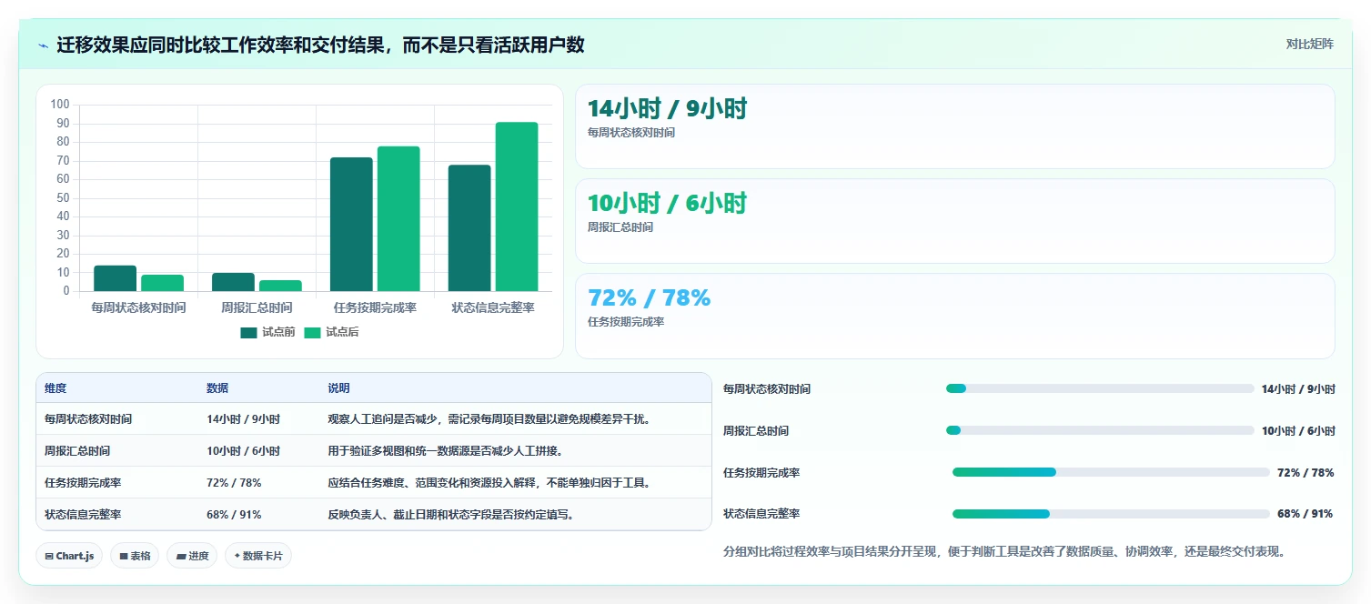Screen dimensions: 1371x604
Task: Click the page title 迁移效果应同时比较
Action: coord(320,45)
